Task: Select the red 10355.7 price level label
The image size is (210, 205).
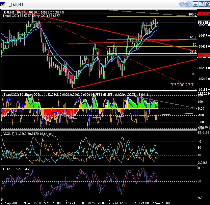Action: click(203, 55)
